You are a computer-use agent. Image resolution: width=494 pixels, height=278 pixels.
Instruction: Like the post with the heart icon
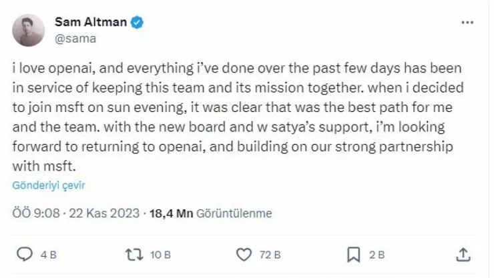[x=245, y=254]
